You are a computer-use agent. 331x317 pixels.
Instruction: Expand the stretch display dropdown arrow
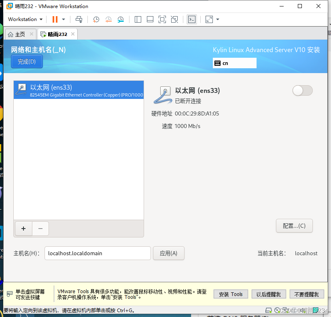(218, 19)
